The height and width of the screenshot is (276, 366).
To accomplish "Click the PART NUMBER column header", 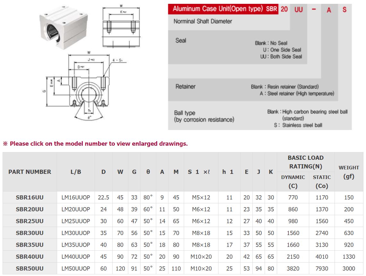I will point(30,172).
